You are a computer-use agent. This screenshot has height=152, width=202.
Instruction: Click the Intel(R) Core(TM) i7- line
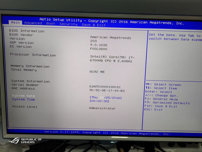pyautogui.click(x=112, y=57)
